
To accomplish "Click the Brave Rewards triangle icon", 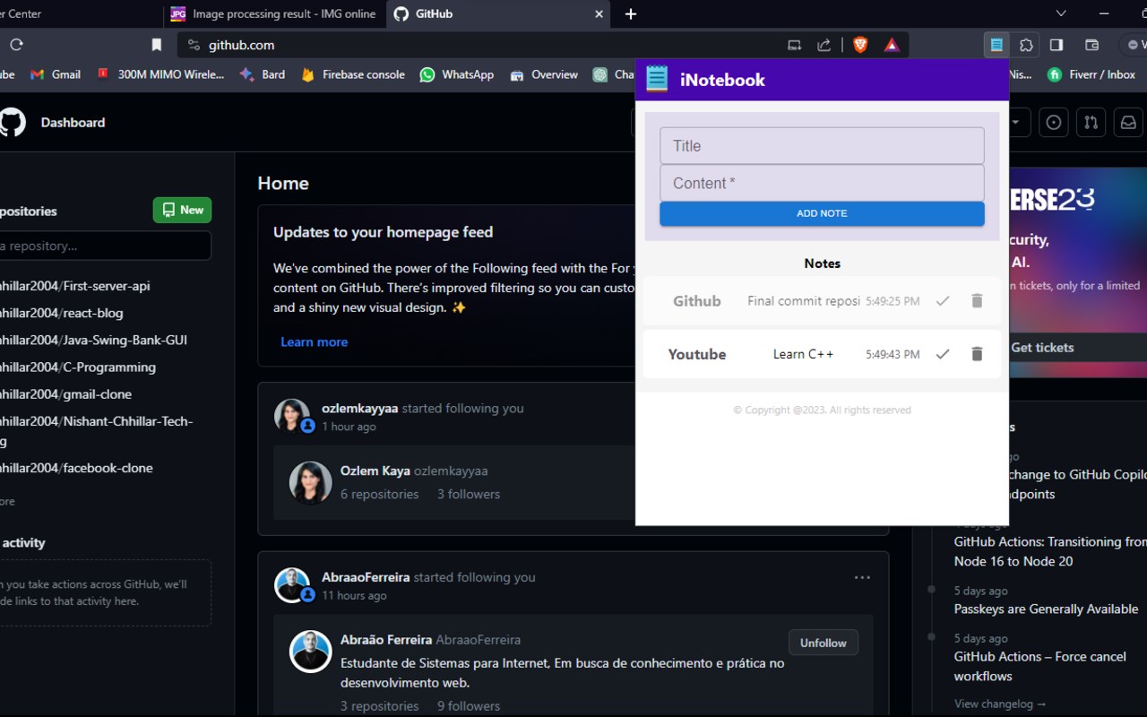I will point(892,45).
